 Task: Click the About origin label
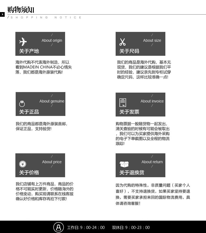coord(52,40)
